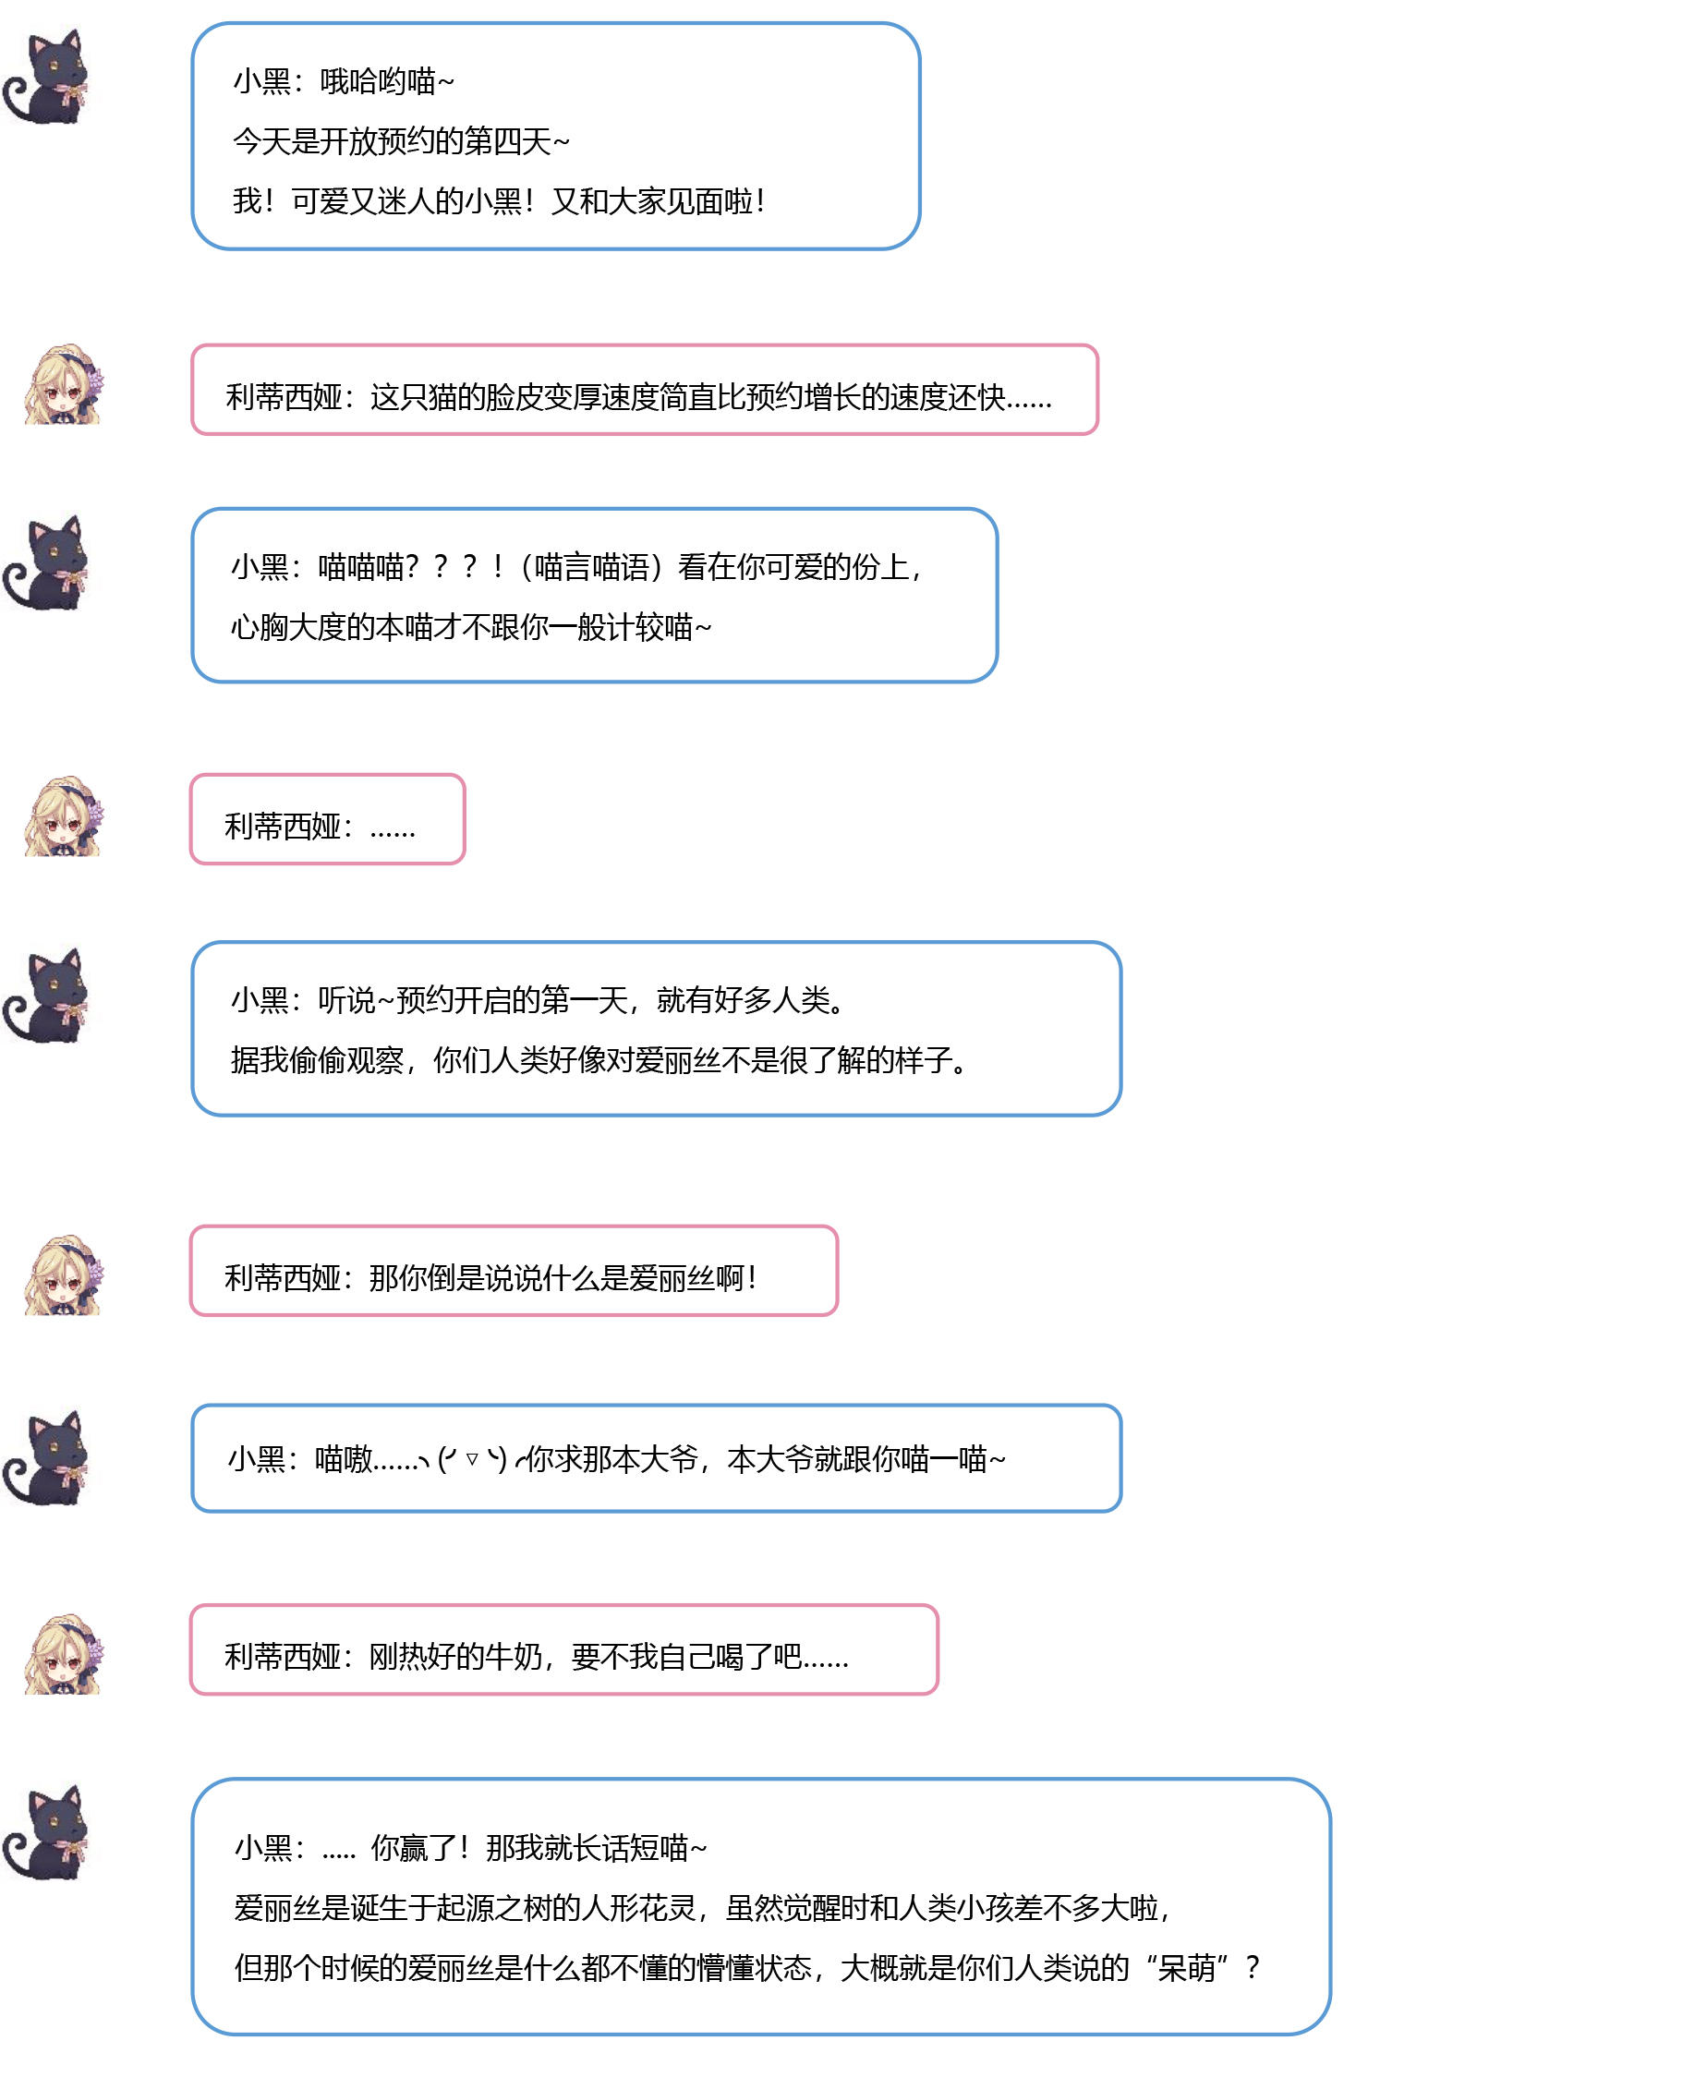The height and width of the screenshot is (2077, 1695).
Task: Click blonde girl avatar beside 刚热好的牛奶 message
Action: [x=64, y=1653]
